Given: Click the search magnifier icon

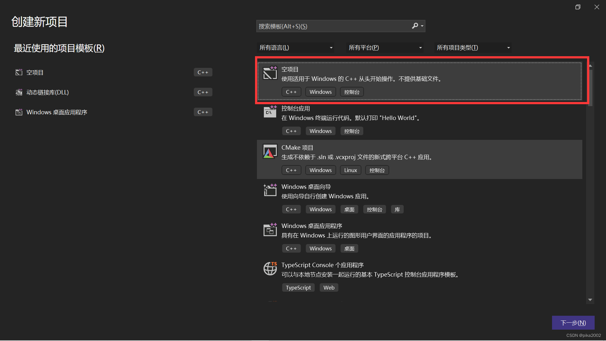Looking at the screenshot, I should tap(415, 26).
